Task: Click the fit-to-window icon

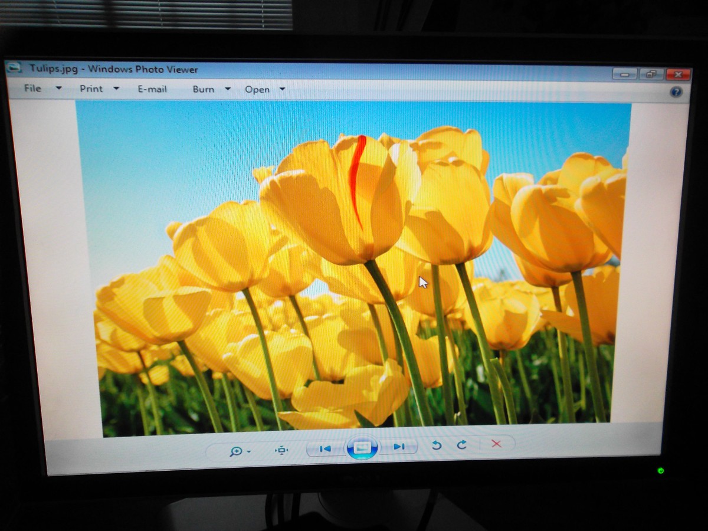Action: pyautogui.click(x=282, y=450)
